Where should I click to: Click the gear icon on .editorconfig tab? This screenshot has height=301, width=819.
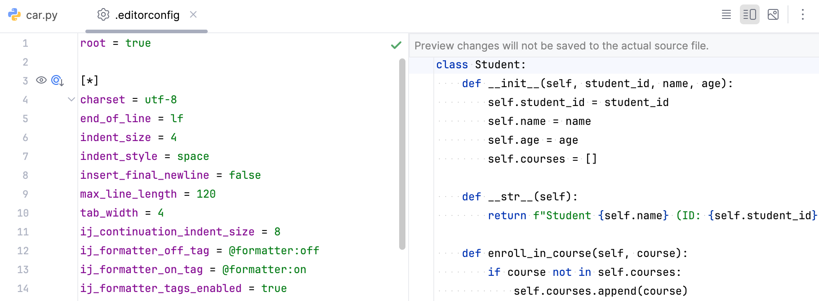(x=103, y=15)
